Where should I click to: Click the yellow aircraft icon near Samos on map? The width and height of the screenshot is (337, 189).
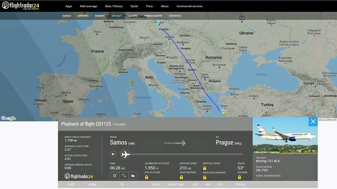pos(223,113)
